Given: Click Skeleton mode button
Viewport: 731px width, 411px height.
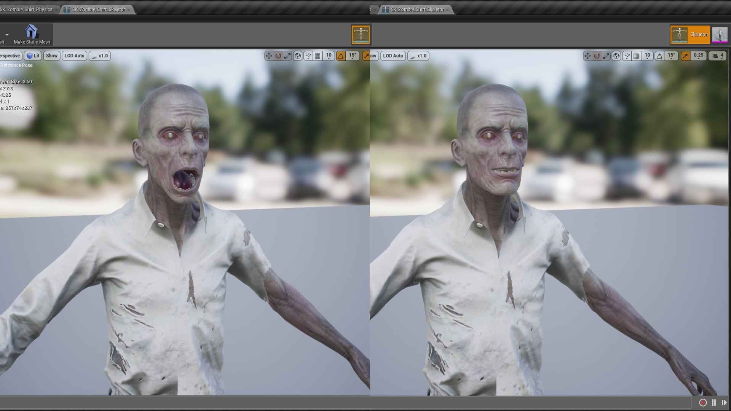Looking at the screenshot, I should coord(690,35).
